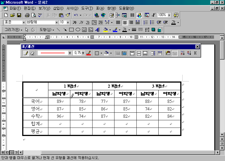
Task: Save the document with the floppy icon
Action: (x=19, y=15)
